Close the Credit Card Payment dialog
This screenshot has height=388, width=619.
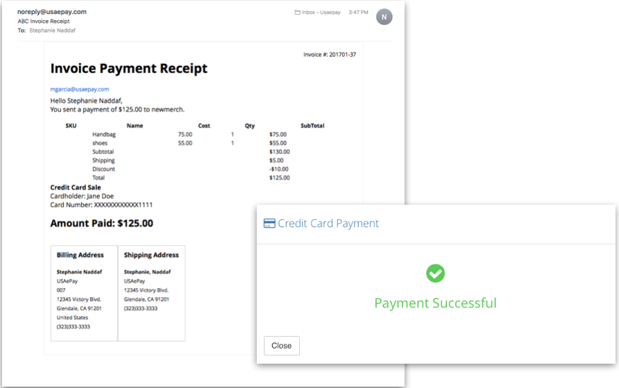coord(282,346)
